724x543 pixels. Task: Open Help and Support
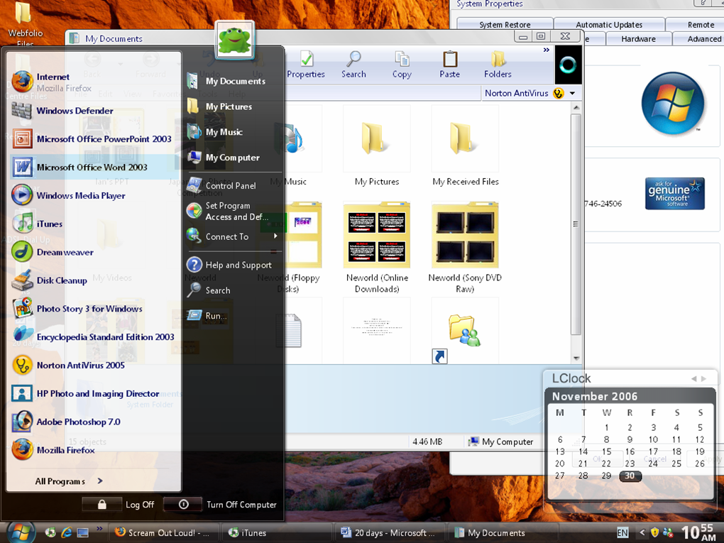[229, 265]
